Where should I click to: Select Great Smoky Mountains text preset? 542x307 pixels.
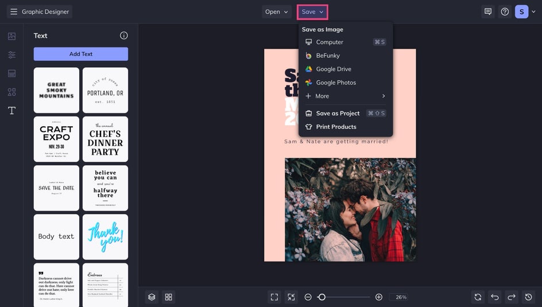pyautogui.click(x=56, y=90)
